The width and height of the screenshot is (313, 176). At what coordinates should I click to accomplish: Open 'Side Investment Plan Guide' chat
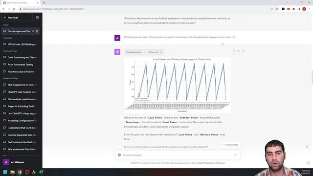(x=21, y=150)
